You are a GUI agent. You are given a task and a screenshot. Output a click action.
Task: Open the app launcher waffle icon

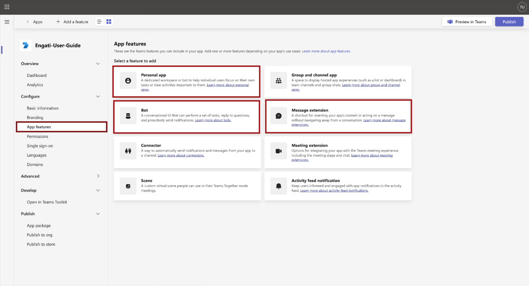[x=7, y=7]
